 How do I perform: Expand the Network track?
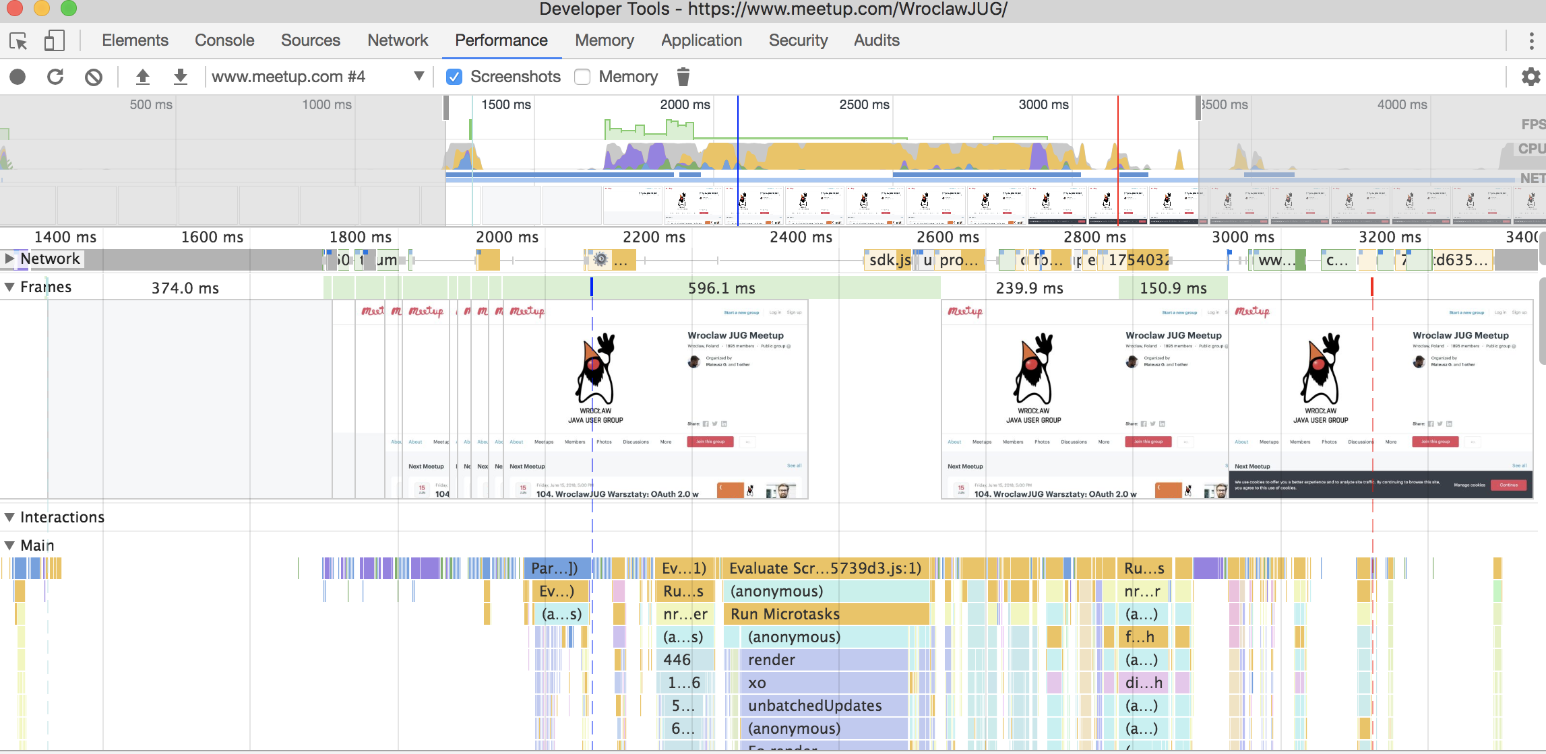[9, 259]
